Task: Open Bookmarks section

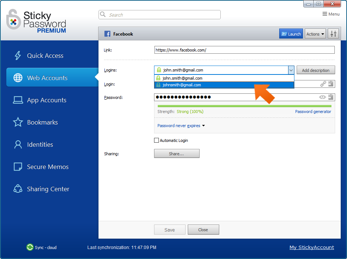Action: pos(42,122)
